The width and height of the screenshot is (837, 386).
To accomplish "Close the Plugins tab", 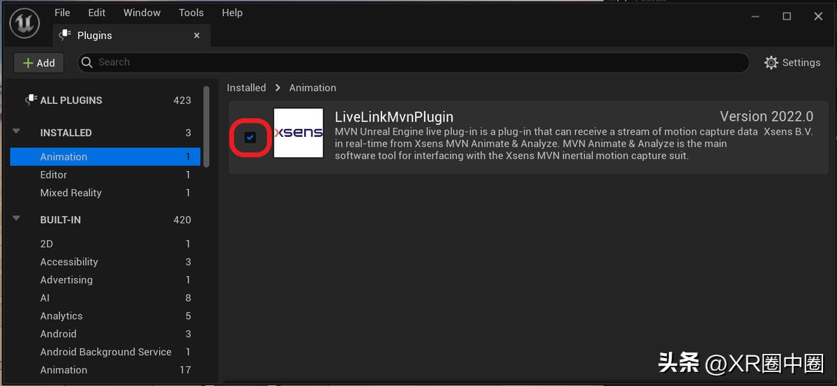I will click(x=197, y=36).
